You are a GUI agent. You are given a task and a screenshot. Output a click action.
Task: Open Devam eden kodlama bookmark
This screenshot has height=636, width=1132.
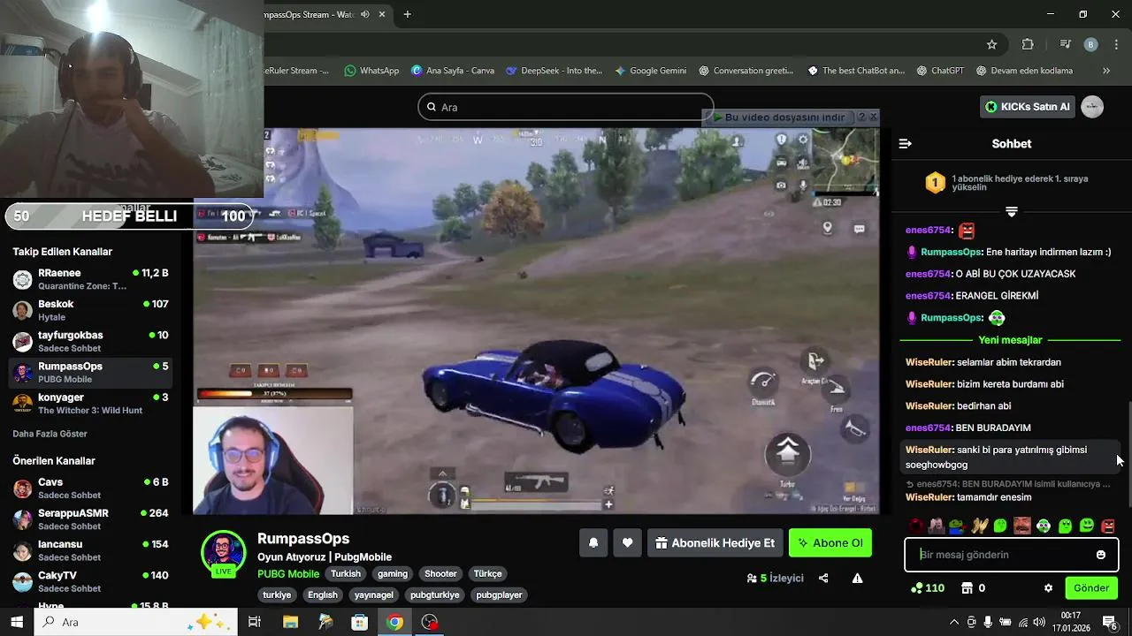(x=1024, y=71)
